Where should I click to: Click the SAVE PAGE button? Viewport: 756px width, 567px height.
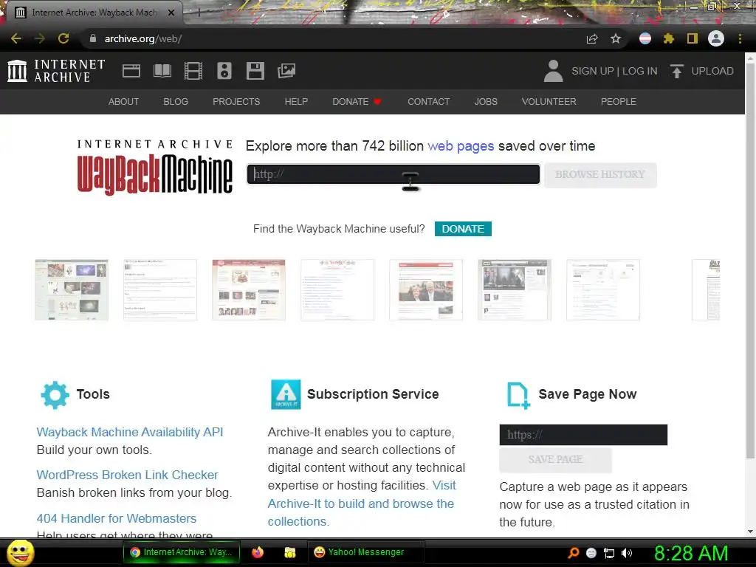tap(555, 459)
